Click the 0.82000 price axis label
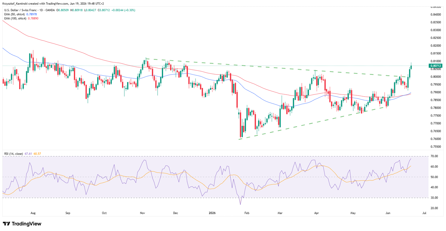The width and height of the screenshot is (446, 231). pyautogui.click(x=436, y=46)
